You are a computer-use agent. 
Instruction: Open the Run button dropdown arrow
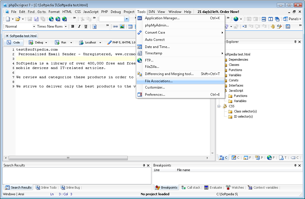coord(71,43)
